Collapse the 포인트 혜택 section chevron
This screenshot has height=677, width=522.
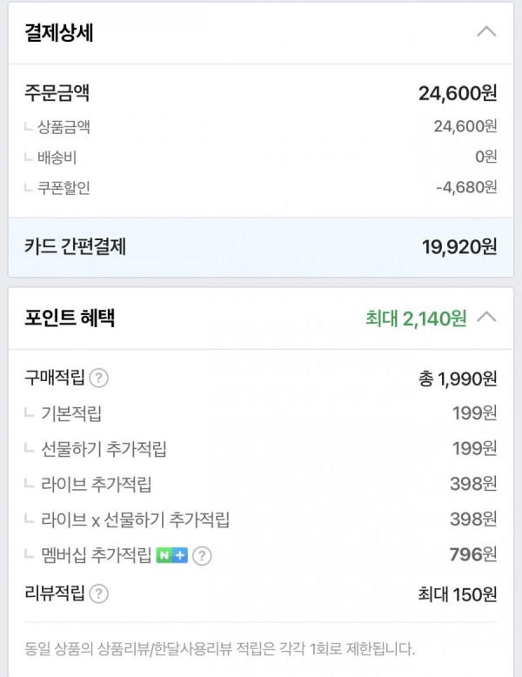[486, 318]
